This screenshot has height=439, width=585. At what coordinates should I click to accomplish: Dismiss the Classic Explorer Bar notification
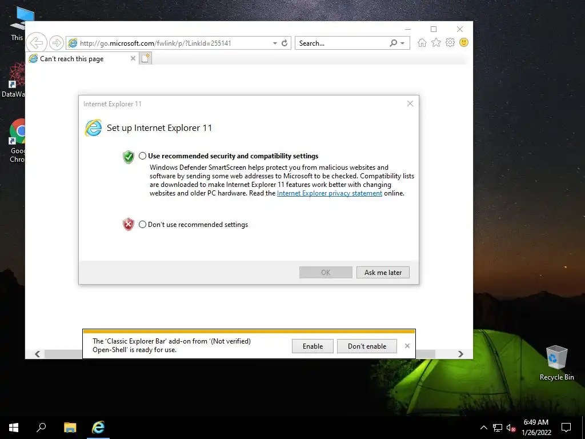pyautogui.click(x=407, y=346)
